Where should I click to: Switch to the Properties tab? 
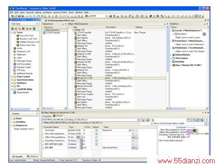coord(47,116)
